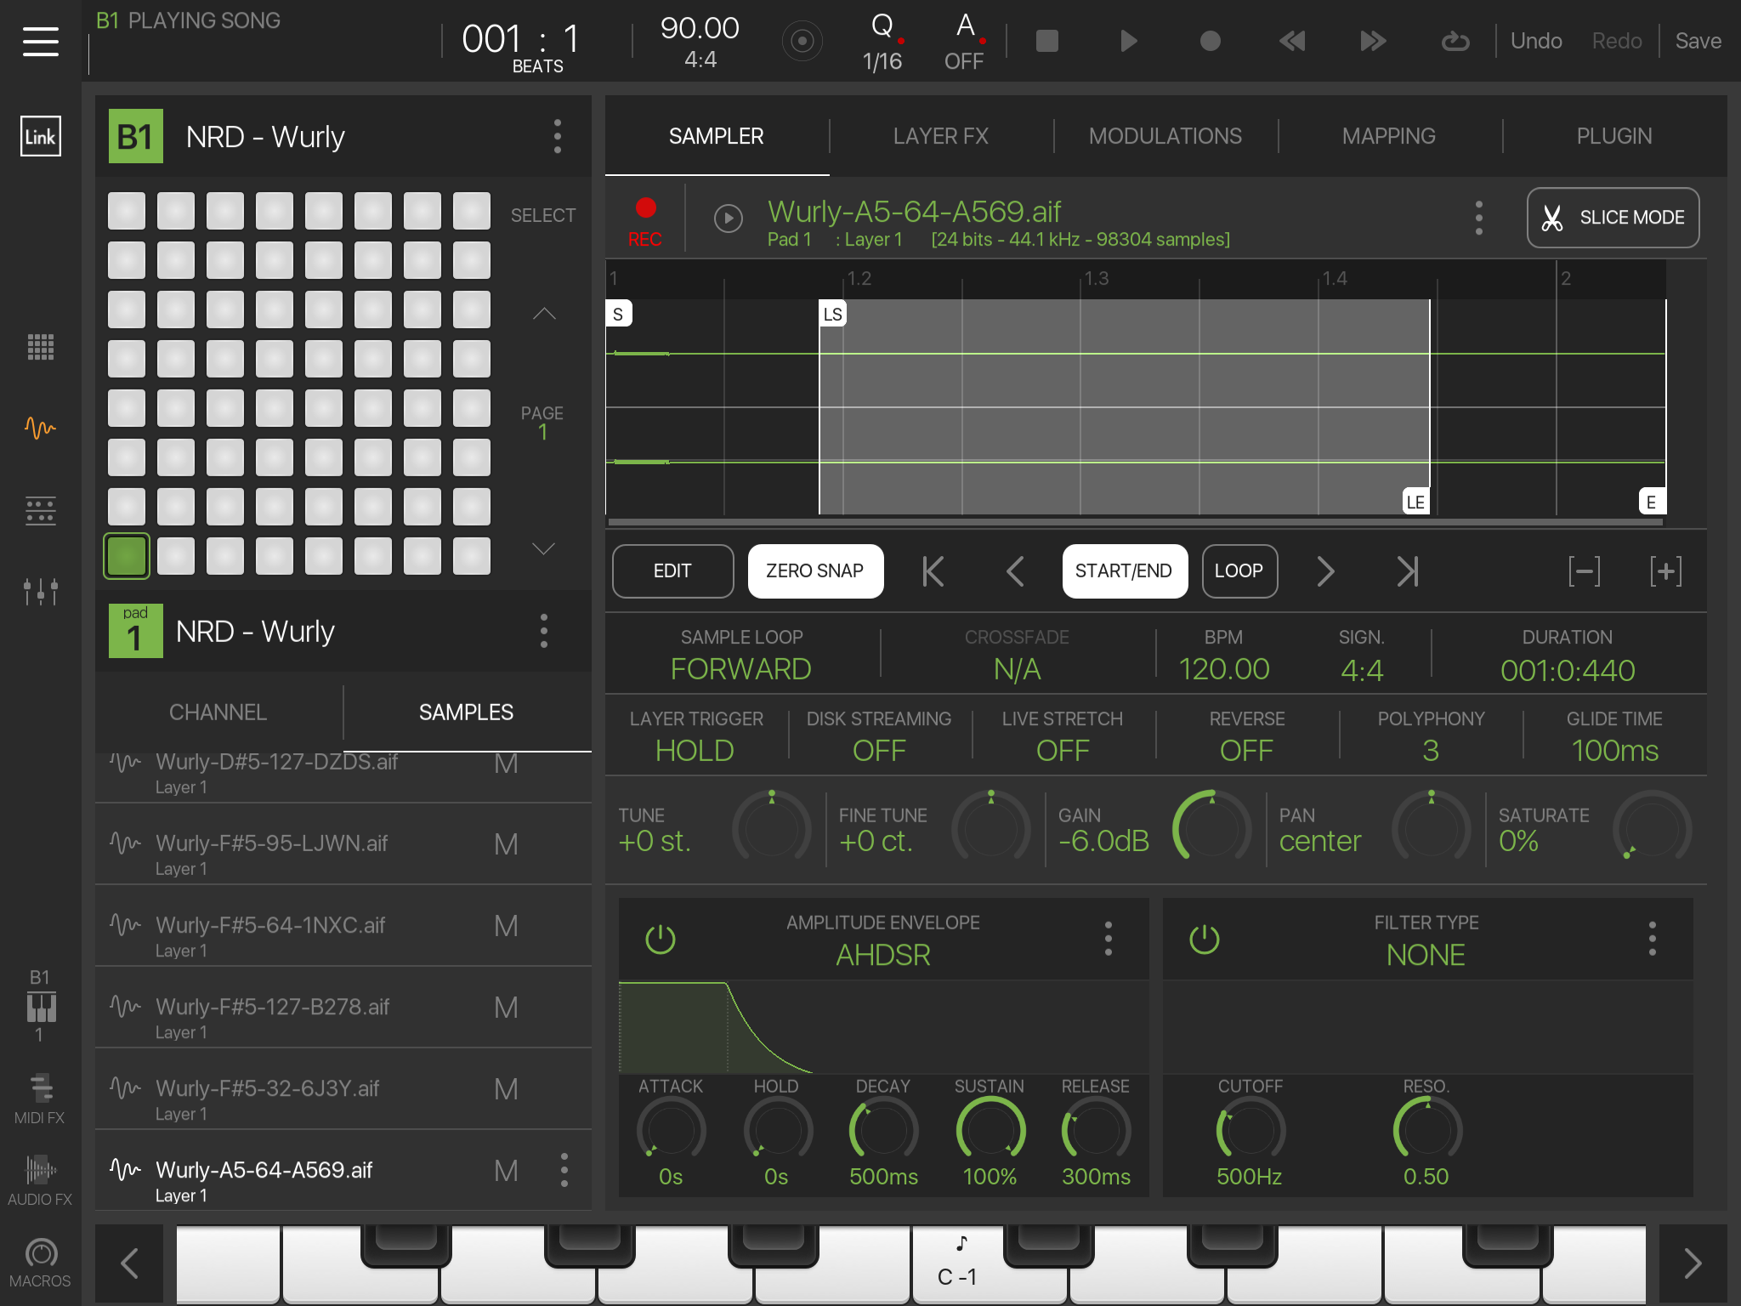Jump to sample start marker
Image resolution: width=1741 pixels, height=1306 pixels.
coord(933,571)
